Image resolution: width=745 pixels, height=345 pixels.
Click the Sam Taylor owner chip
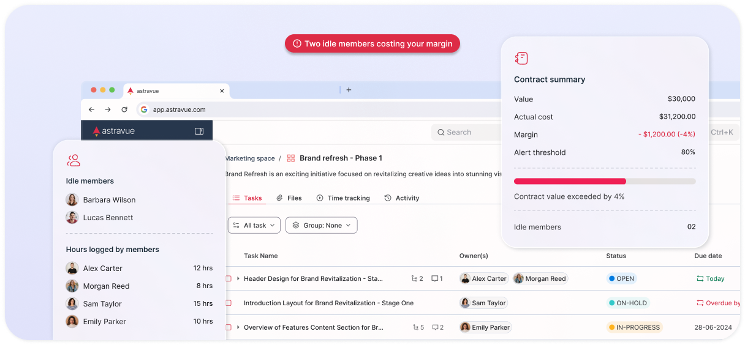point(483,303)
